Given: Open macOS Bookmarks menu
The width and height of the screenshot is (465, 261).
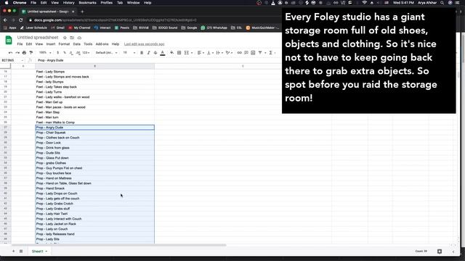Looking at the screenshot, I should (x=87, y=3).
